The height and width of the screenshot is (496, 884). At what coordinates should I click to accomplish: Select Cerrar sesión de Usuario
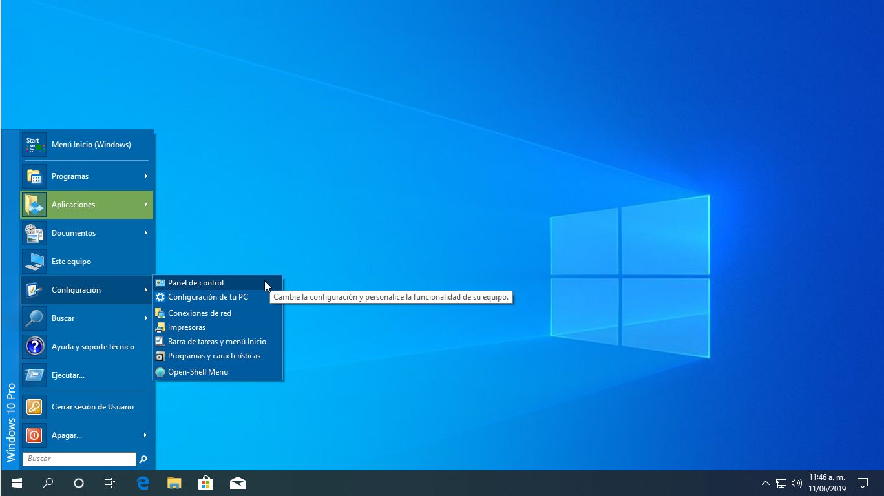coord(87,407)
